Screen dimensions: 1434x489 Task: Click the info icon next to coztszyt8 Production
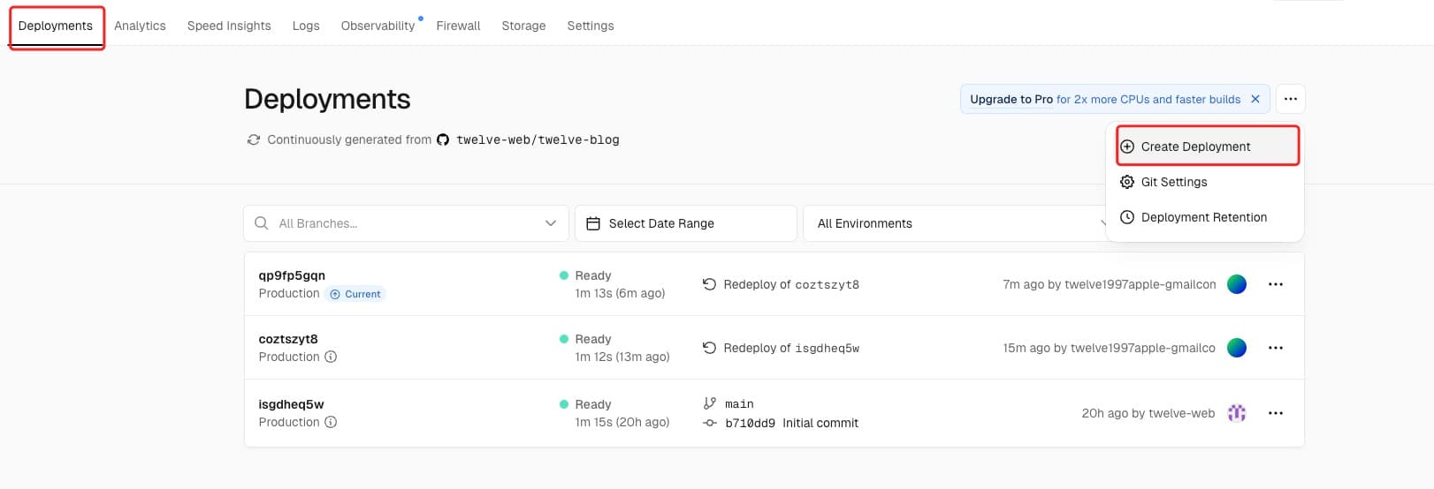(331, 357)
